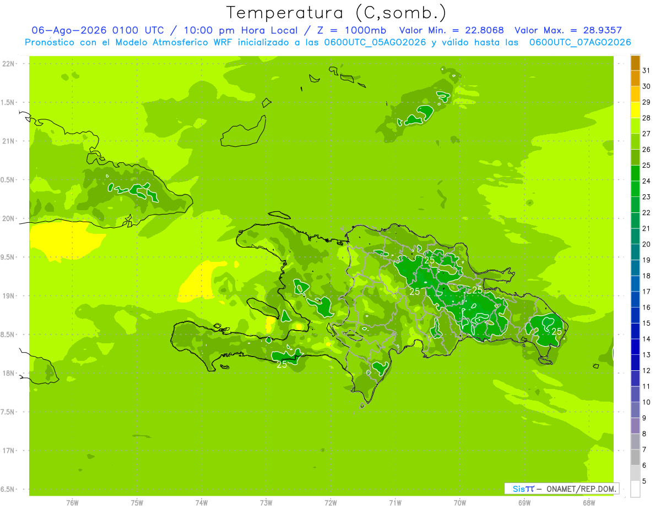Click the '17' legend value label
The height and width of the screenshot is (510, 661).
point(647,291)
